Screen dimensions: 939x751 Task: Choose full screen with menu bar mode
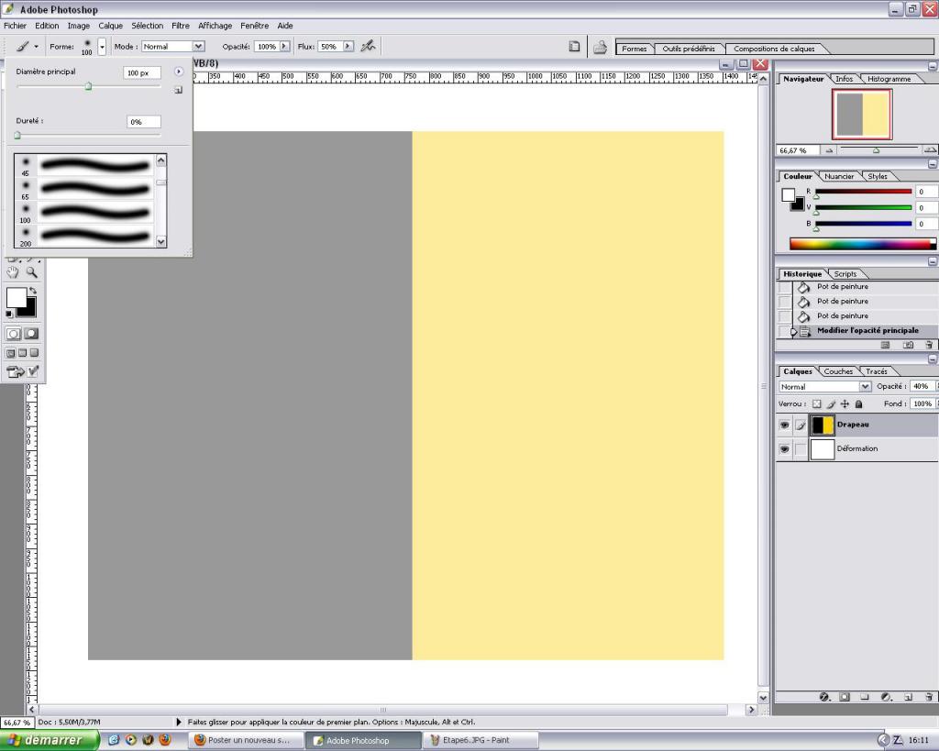tap(22, 353)
